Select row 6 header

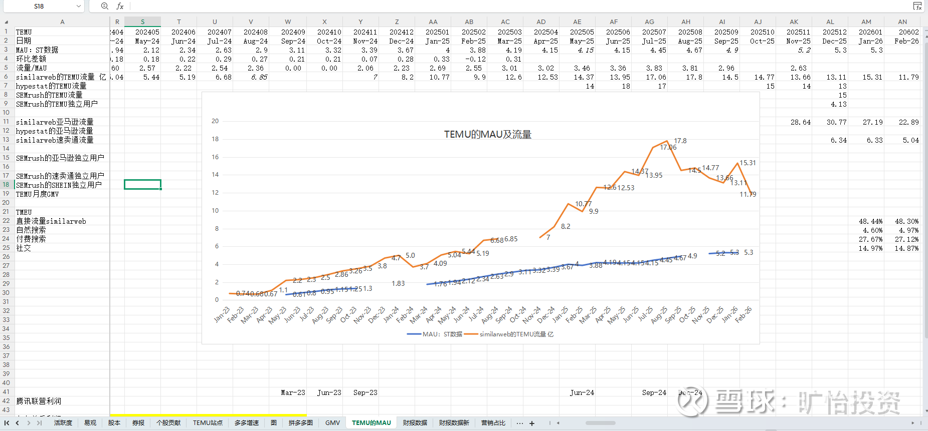tap(7, 77)
